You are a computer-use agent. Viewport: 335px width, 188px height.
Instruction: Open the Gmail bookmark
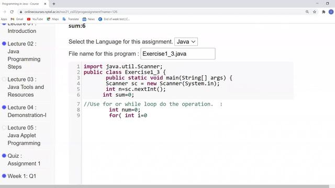tap(17, 19)
